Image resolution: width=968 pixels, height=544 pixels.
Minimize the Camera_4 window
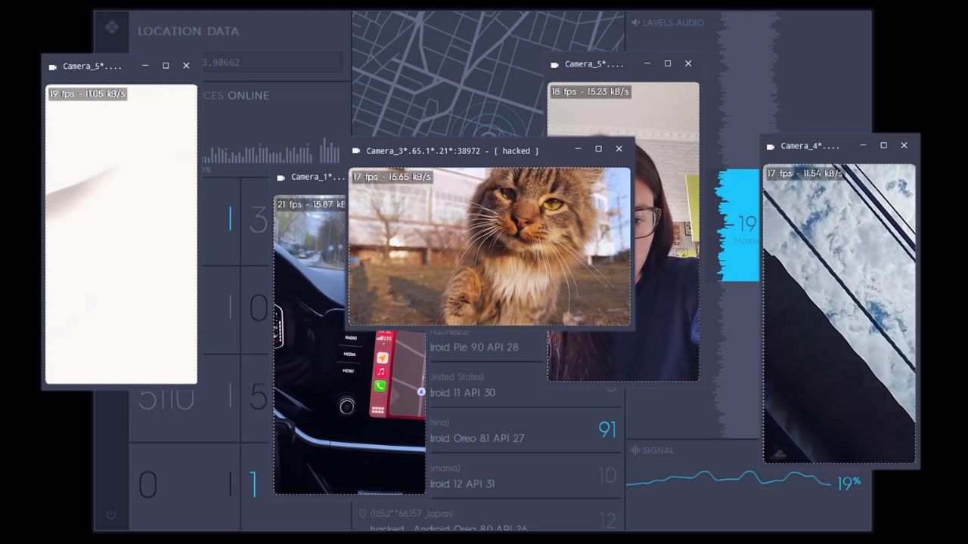[863, 146]
